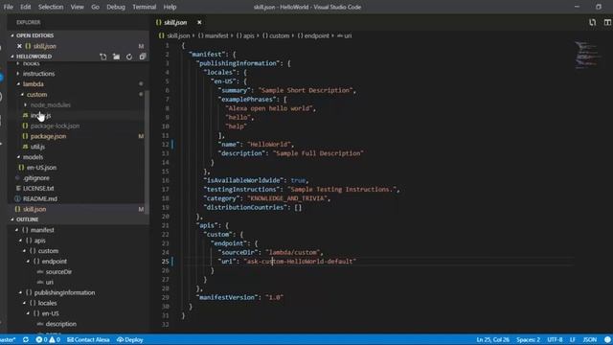Open the .gitignore file

click(36, 178)
